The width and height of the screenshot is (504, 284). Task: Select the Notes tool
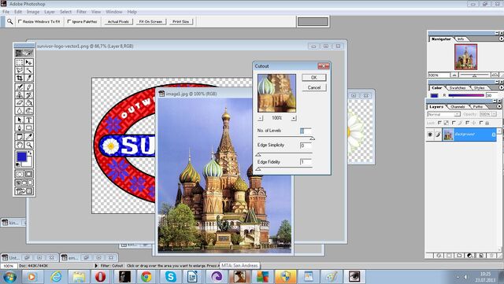tap(20, 137)
